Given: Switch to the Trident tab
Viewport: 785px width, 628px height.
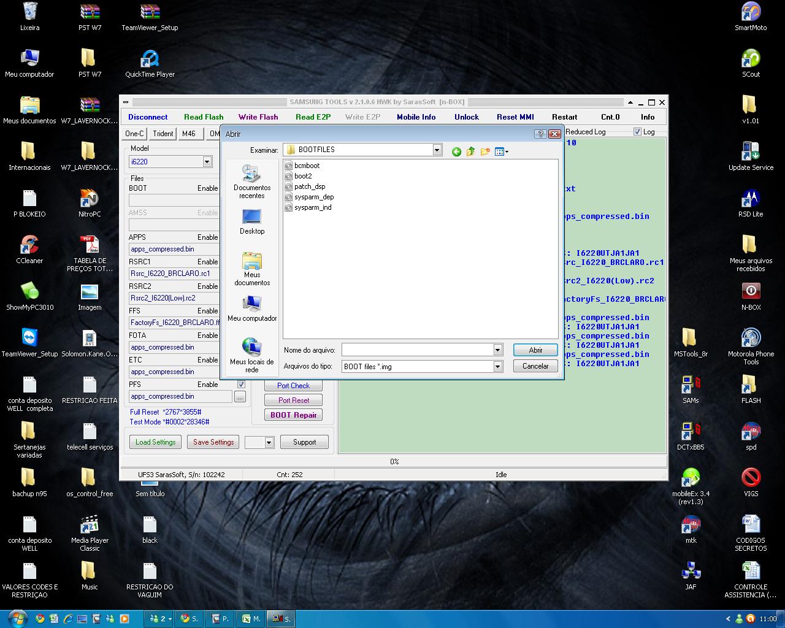Looking at the screenshot, I should tap(163, 134).
